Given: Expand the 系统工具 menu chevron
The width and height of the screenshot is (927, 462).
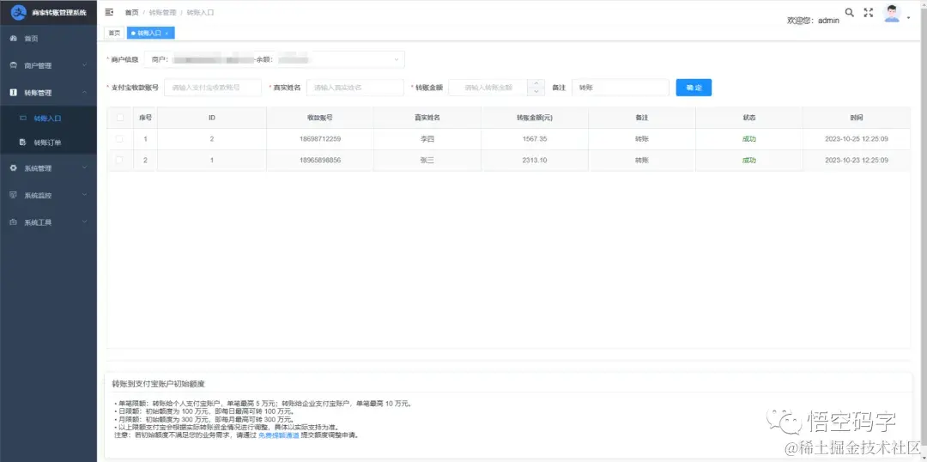Looking at the screenshot, I should 85,222.
